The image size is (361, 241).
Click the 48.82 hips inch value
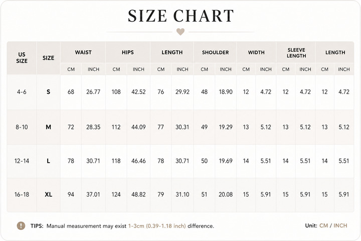(x=138, y=194)
